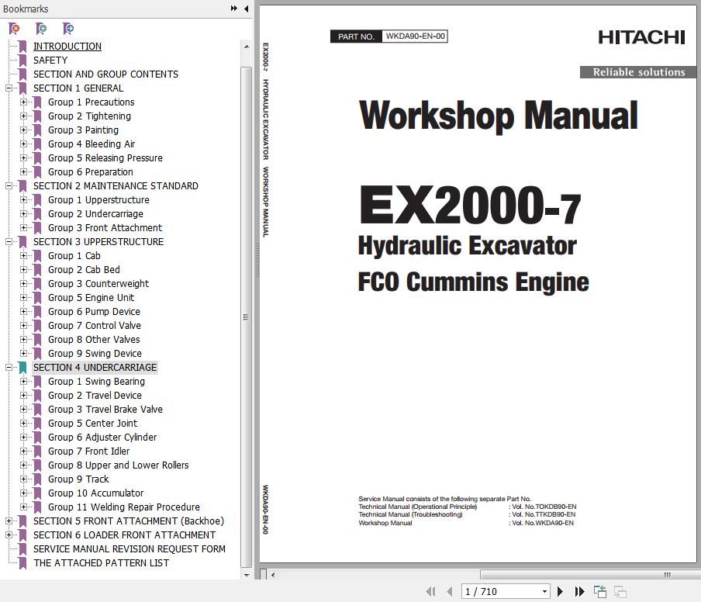This screenshot has height=602, width=701.
Task: Open Group 11 Welding Repair Procedure bookmark
Action: pos(124,507)
